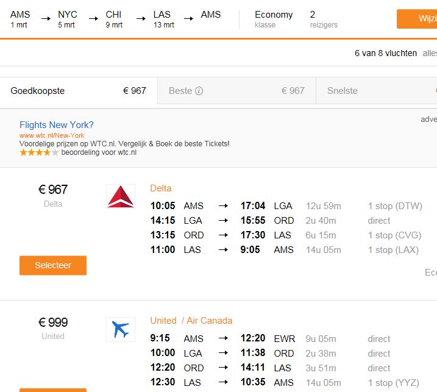Click the Delta airline logo

tap(120, 196)
